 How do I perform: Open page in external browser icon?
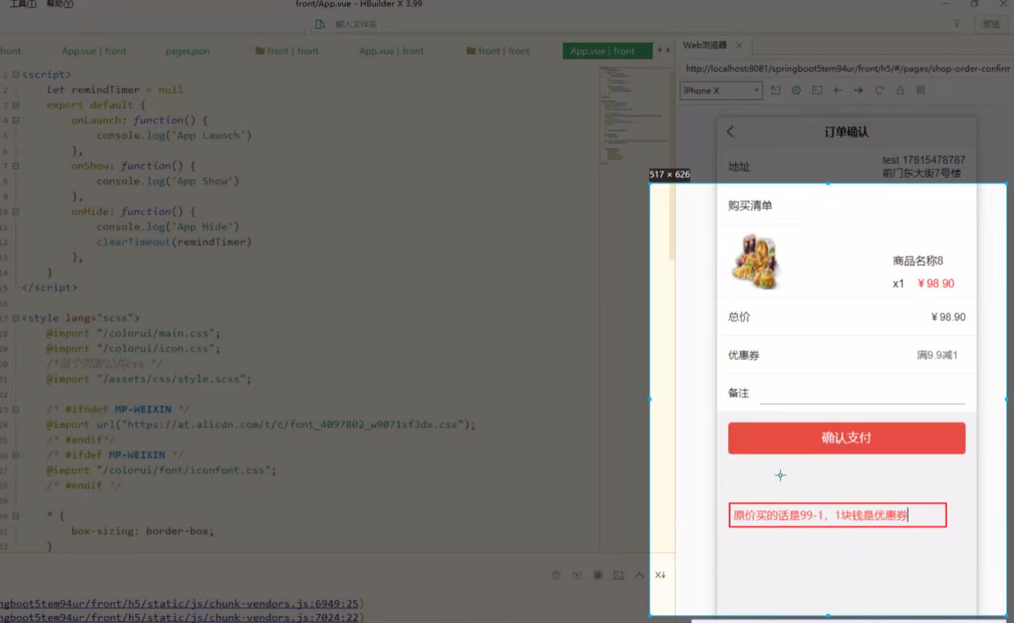coord(776,91)
